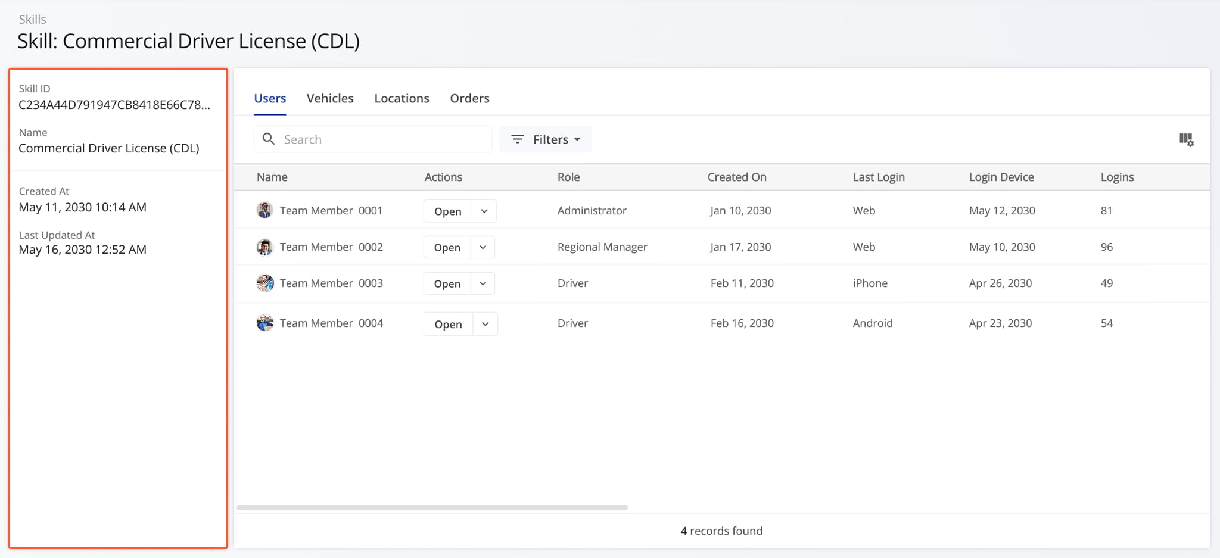The width and height of the screenshot is (1220, 558).
Task: Click the Commercial Driver License name value
Action: 109,148
